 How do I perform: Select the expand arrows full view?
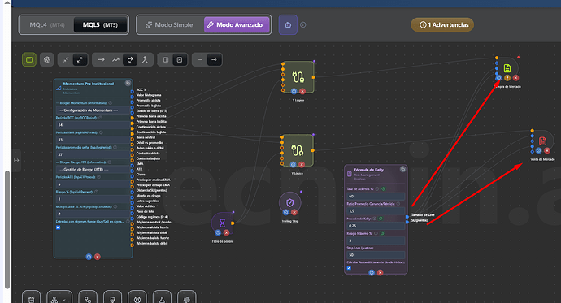[80, 59]
